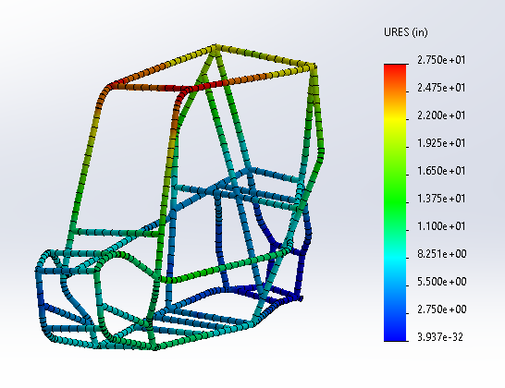This screenshot has width=505, height=388.
Task: Pick the red top of the color bar
Action: coord(395,69)
